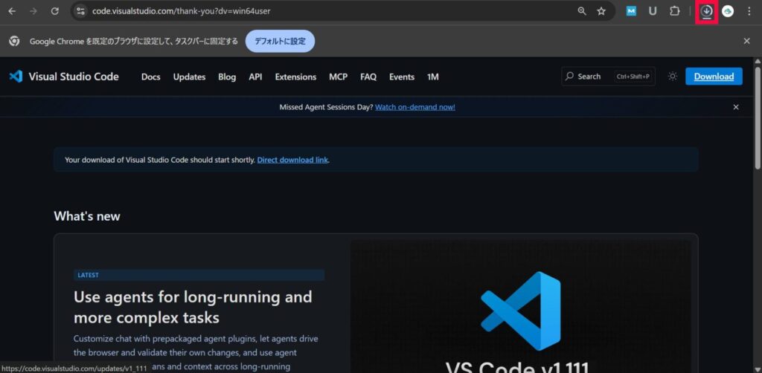Open the Events nav item

click(x=402, y=77)
